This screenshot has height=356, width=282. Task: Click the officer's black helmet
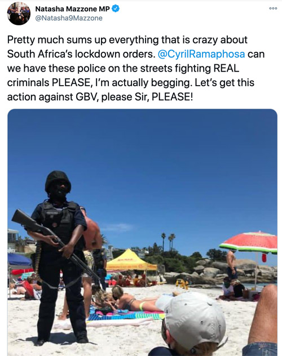pyautogui.click(x=58, y=181)
